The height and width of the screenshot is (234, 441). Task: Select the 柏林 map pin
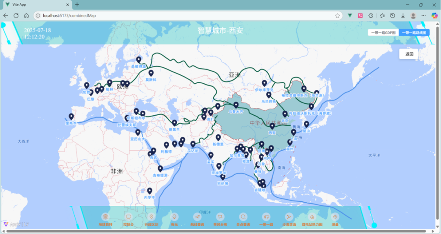[110, 82]
